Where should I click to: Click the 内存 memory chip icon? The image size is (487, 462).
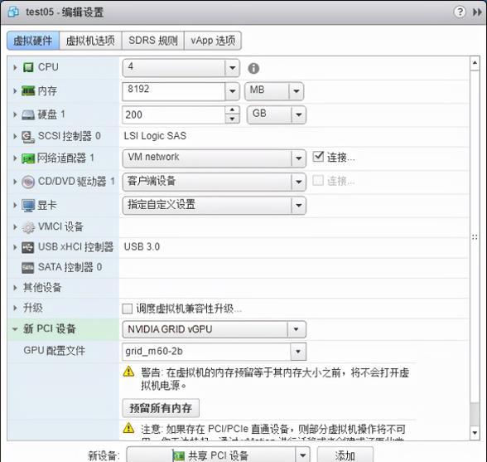click(28, 91)
